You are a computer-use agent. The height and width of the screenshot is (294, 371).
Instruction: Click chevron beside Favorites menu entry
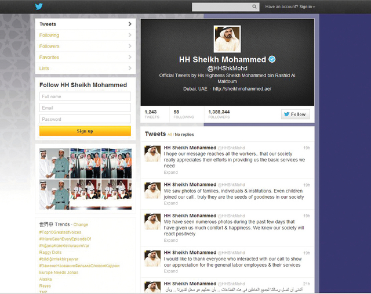(x=130, y=57)
